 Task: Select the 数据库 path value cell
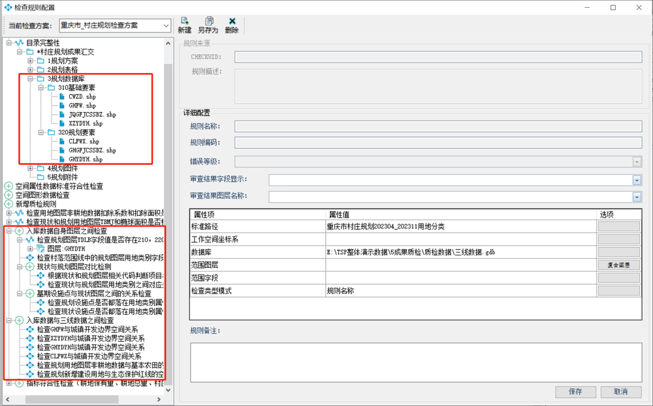pos(460,251)
